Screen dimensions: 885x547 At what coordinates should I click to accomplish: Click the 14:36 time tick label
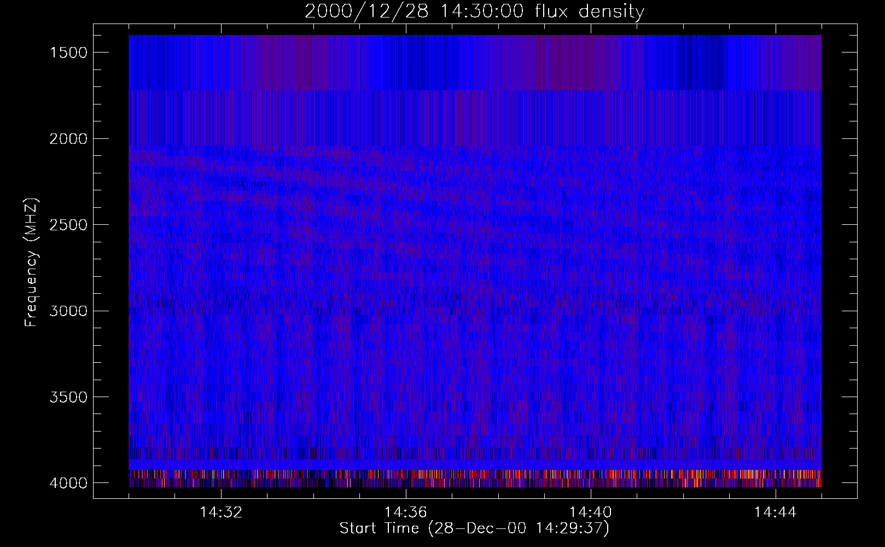tap(406, 513)
